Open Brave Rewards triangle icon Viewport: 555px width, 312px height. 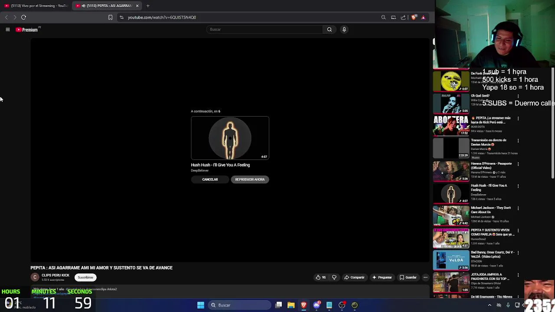pos(423,17)
